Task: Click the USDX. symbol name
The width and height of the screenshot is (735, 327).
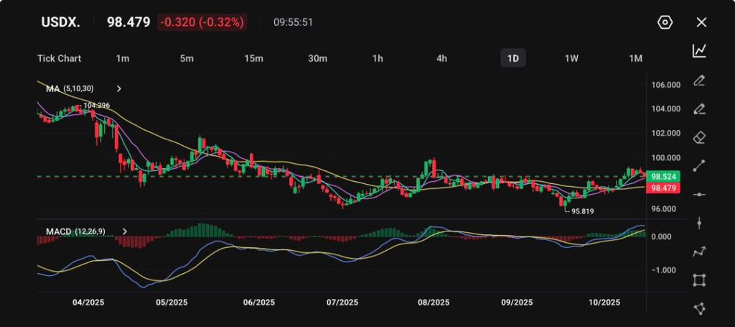Action: click(59, 22)
